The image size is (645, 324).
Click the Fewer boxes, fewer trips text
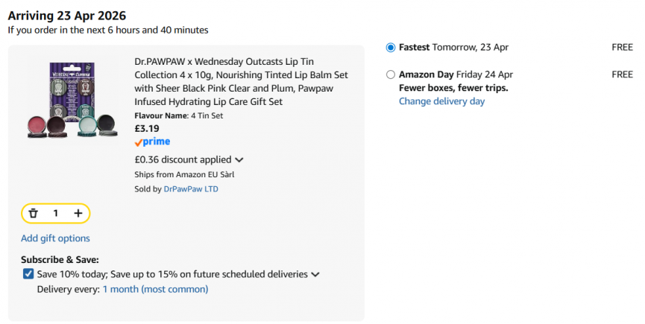[453, 88]
